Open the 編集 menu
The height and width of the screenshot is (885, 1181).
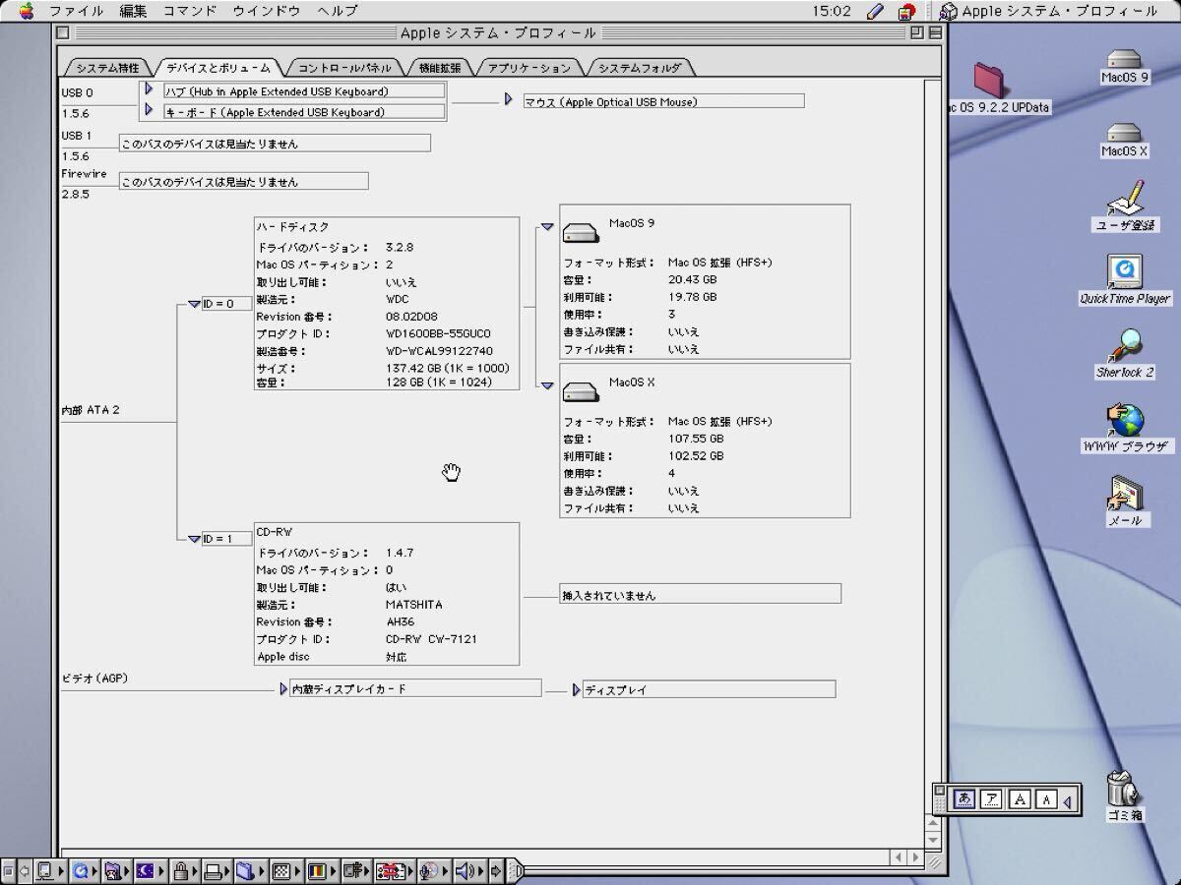[x=134, y=11]
